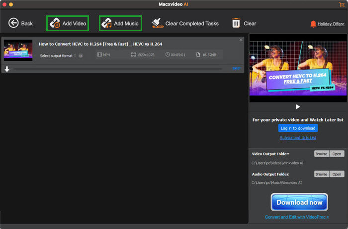Open the Holiday Offer link
The height and width of the screenshot is (229, 348).
pyautogui.click(x=331, y=24)
